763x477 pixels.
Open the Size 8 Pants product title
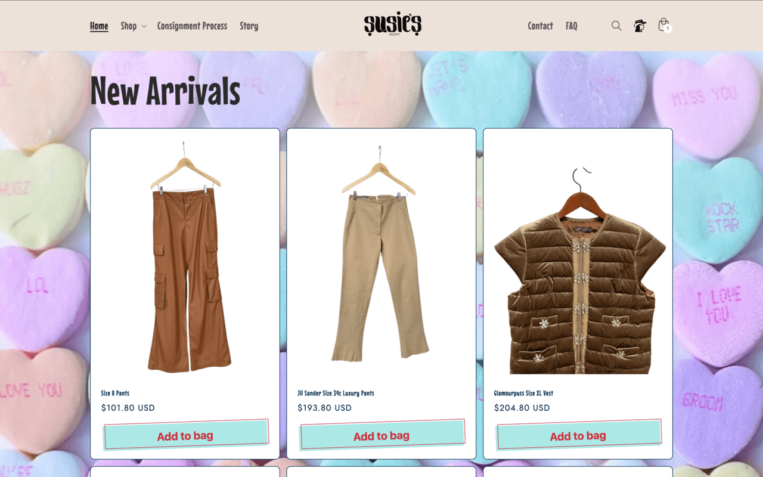click(x=115, y=393)
